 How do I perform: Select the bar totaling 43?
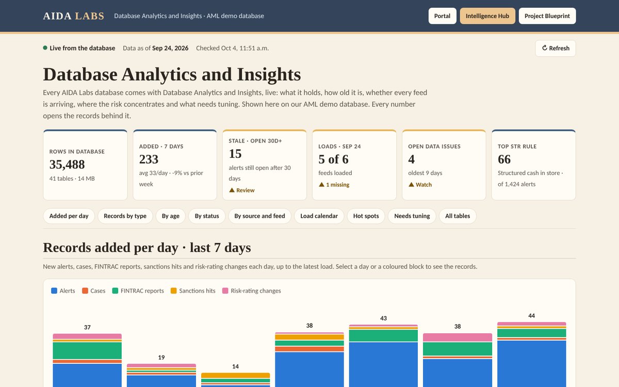click(x=383, y=356)
